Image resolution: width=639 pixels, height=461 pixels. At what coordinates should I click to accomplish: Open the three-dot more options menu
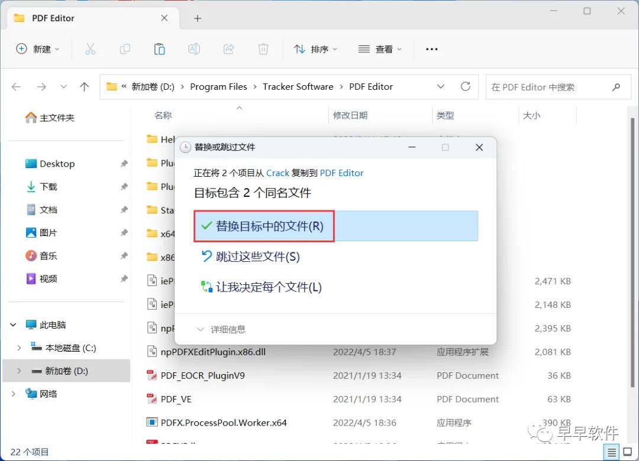[431, 49]
